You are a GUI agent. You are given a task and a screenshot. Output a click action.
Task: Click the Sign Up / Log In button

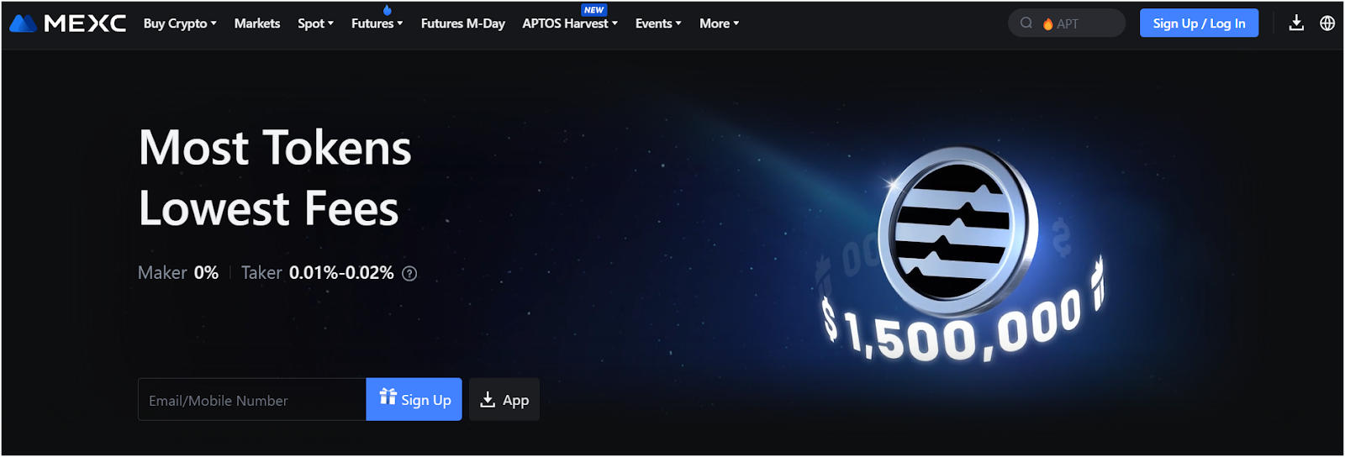pyautogui.click(x=1199, y=24)
